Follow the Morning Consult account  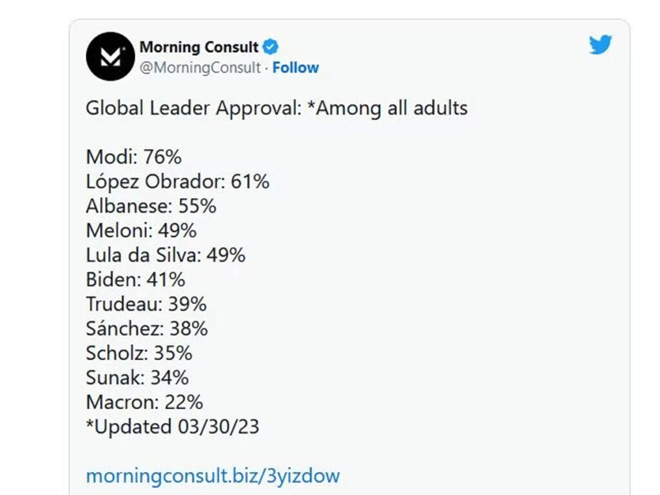point(295,67)
